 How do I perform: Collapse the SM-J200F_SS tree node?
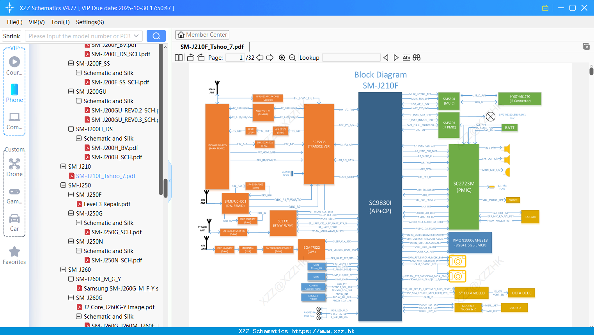[x=71, y=63]
